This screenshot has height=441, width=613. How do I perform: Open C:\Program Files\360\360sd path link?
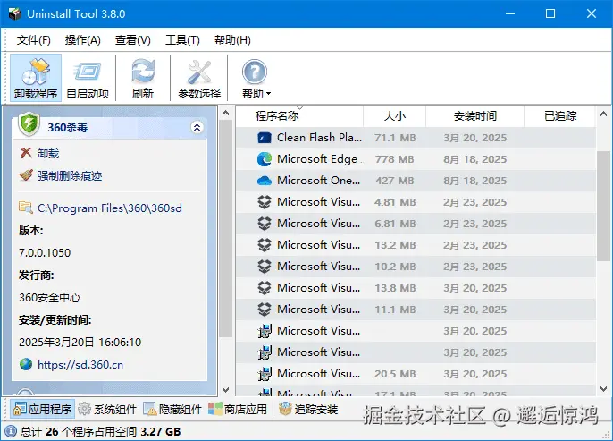click(x=110, y=208)
